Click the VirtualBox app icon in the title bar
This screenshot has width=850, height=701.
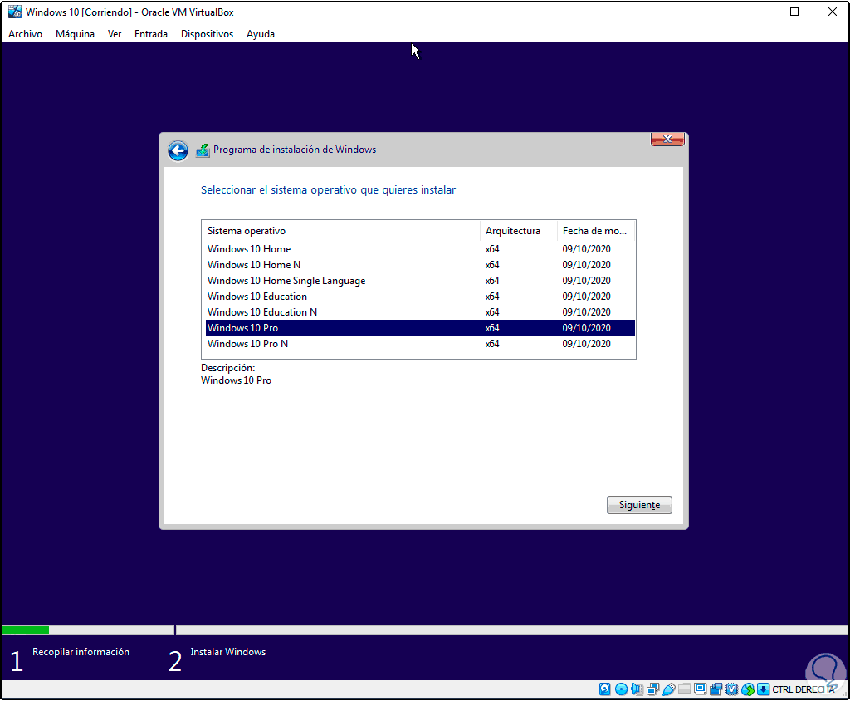15,12
